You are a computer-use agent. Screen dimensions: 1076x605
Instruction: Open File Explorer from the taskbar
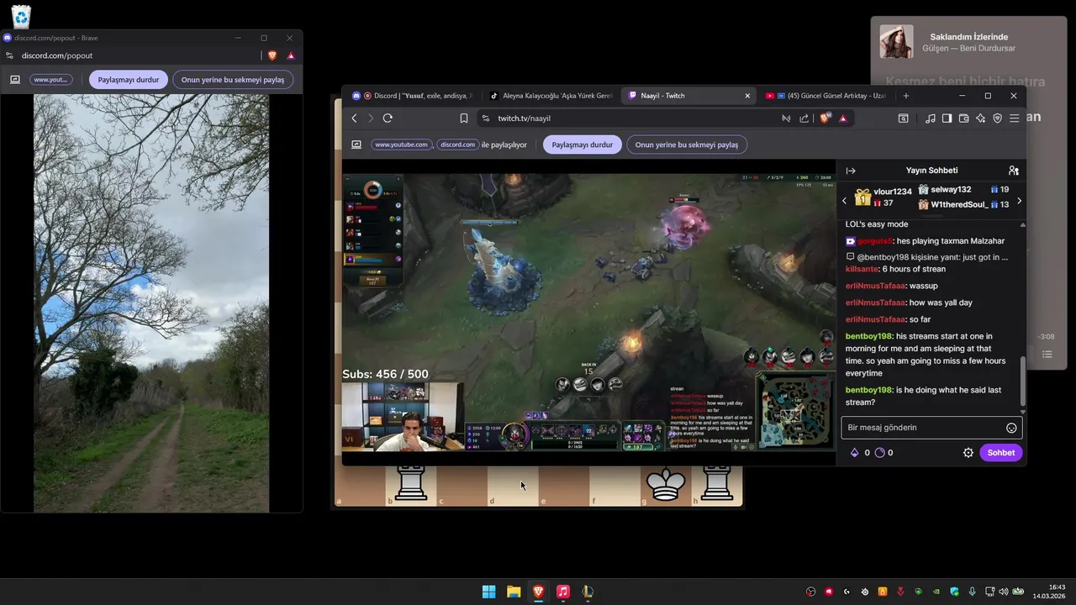(x=514, y=592)
